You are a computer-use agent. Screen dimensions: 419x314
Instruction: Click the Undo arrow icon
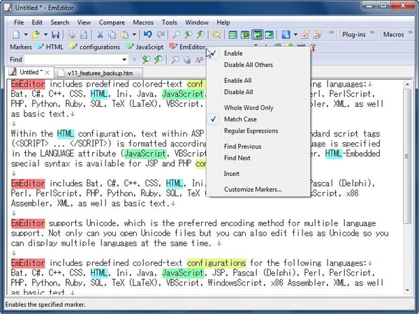pyautogui.click(x=148, y=35)
